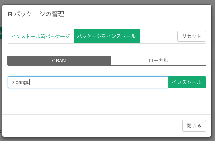Click the zipangu text in the field
Image resolution: width=215 pixels, height=141 pixels.
[x=21, y=82]
